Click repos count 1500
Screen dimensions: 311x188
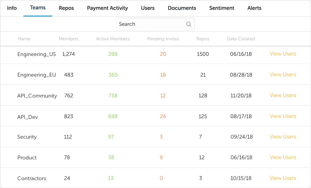click(x=203, y=54)
